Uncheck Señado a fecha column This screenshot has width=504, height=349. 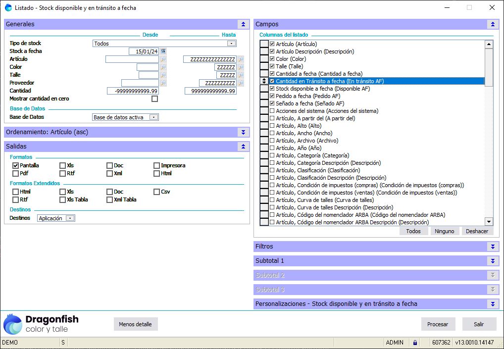pos(272,103)
